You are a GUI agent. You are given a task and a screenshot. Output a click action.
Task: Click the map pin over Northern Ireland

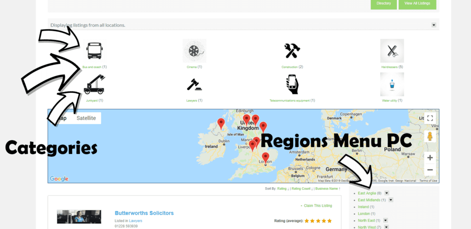[221, 124]
